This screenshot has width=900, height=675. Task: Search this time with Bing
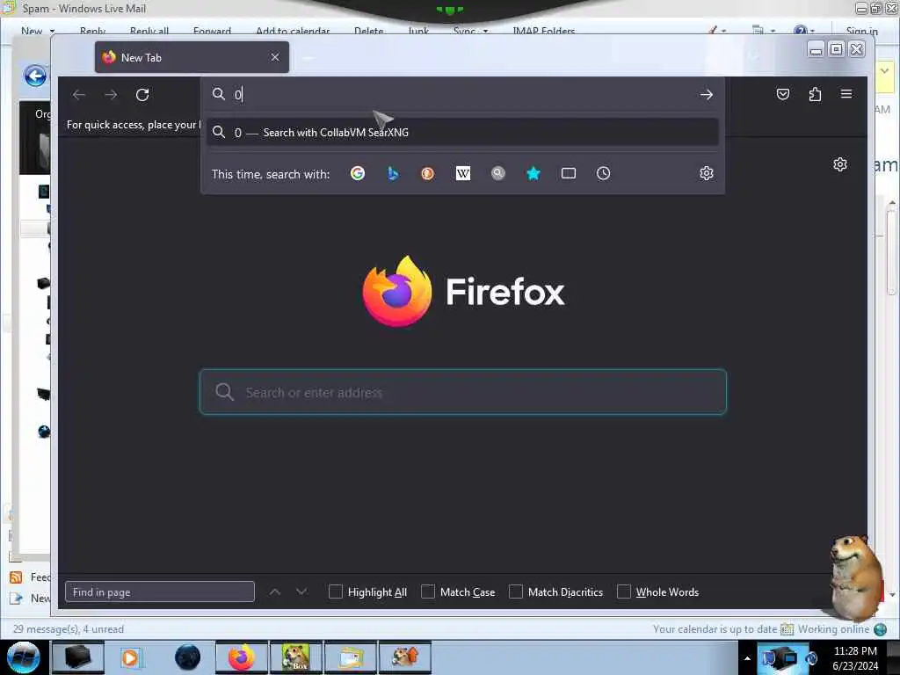(393, 173)
